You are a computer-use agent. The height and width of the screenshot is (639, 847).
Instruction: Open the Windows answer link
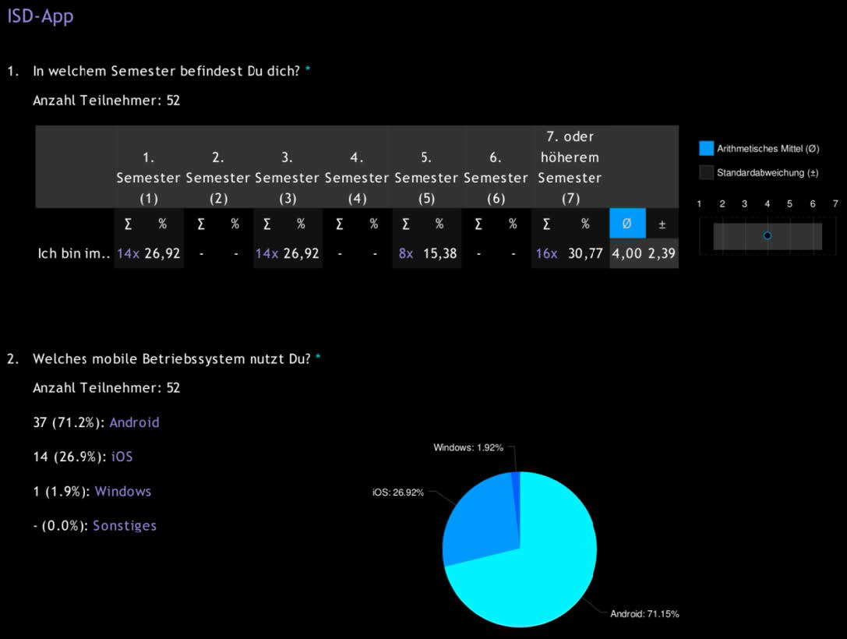[122, 491]
